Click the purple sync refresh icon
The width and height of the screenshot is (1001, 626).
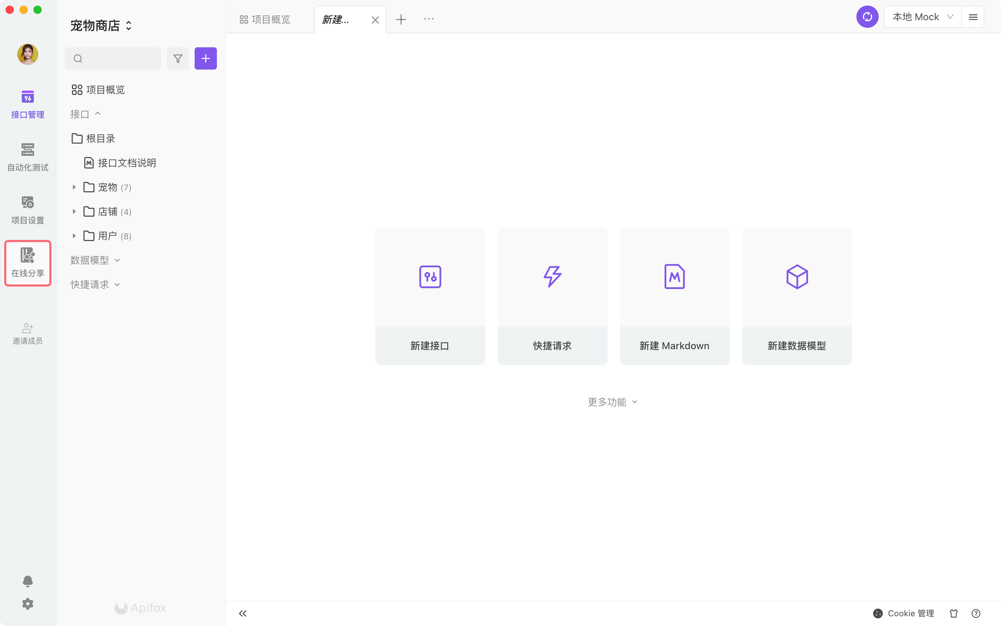pyautogui.click(x=867, y=17)
